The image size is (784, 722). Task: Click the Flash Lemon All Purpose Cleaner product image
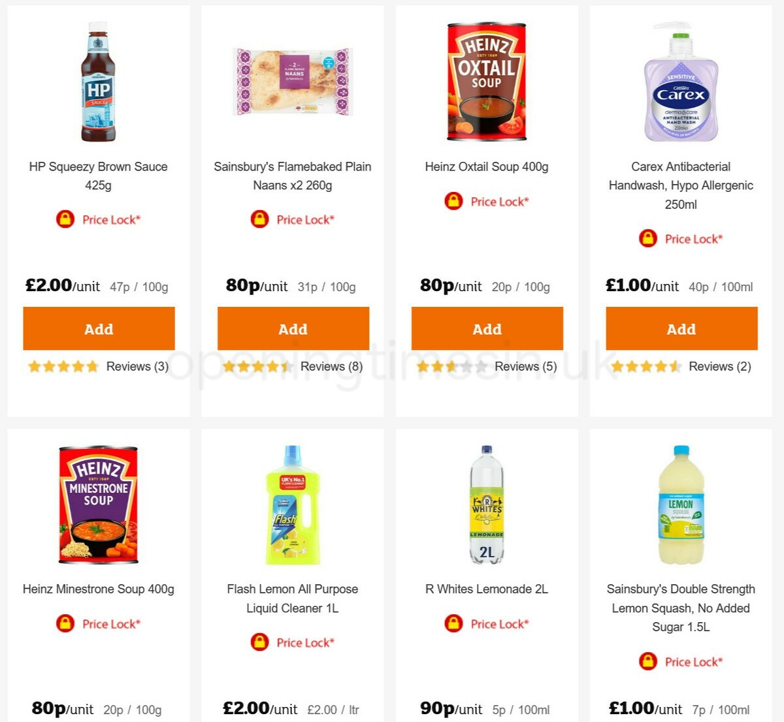292,506
